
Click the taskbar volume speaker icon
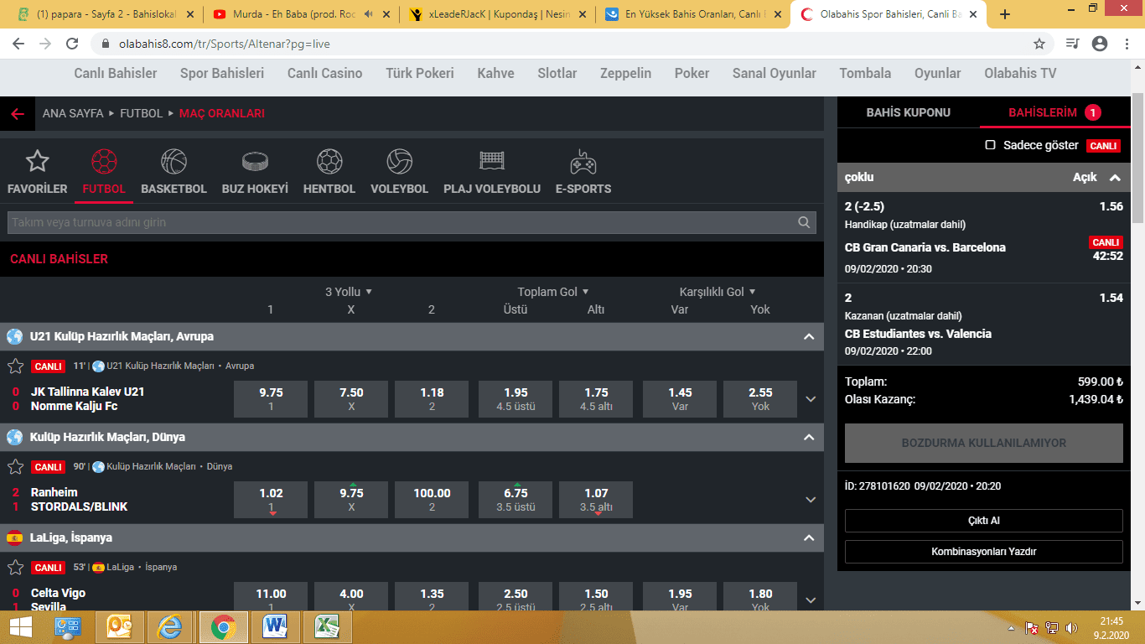pos(1070,627)
